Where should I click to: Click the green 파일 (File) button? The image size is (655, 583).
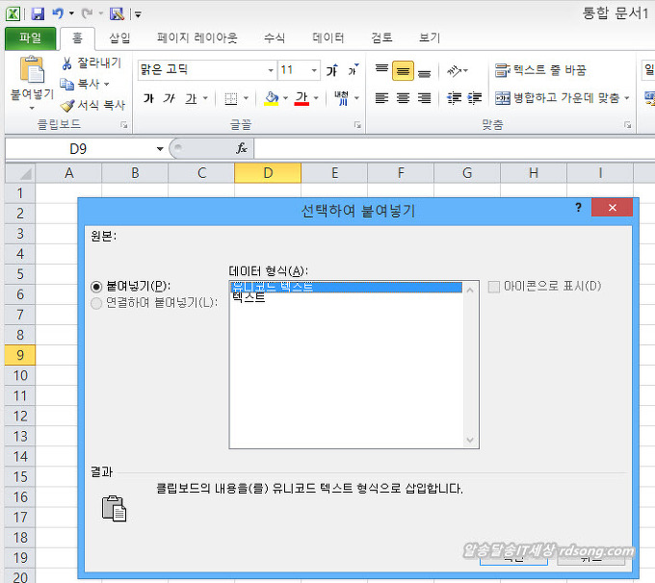30,38
